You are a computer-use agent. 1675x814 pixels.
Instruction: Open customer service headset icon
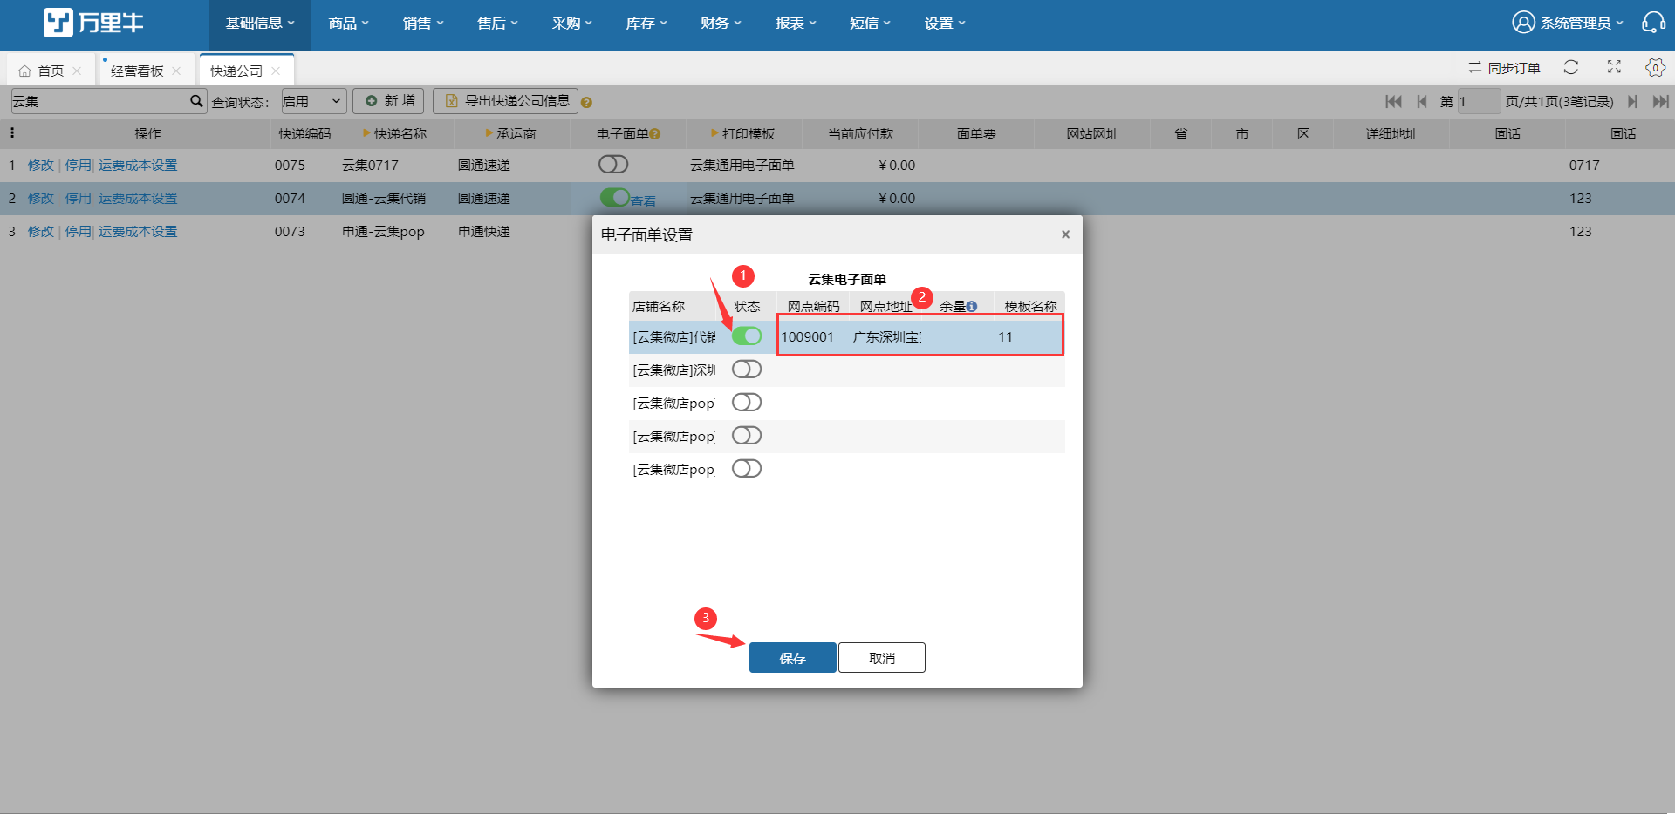coord(1653,23)
